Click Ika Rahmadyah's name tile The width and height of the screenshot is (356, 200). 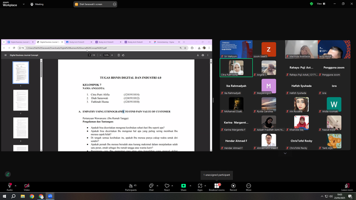pos(236,86)
